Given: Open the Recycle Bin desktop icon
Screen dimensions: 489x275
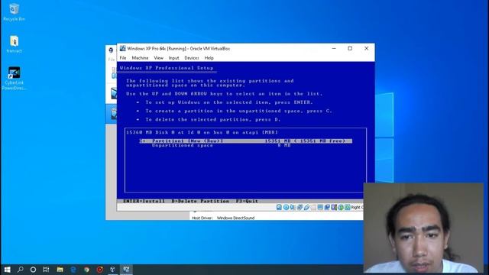Looking at the screenshot, I should click(14, 12).
